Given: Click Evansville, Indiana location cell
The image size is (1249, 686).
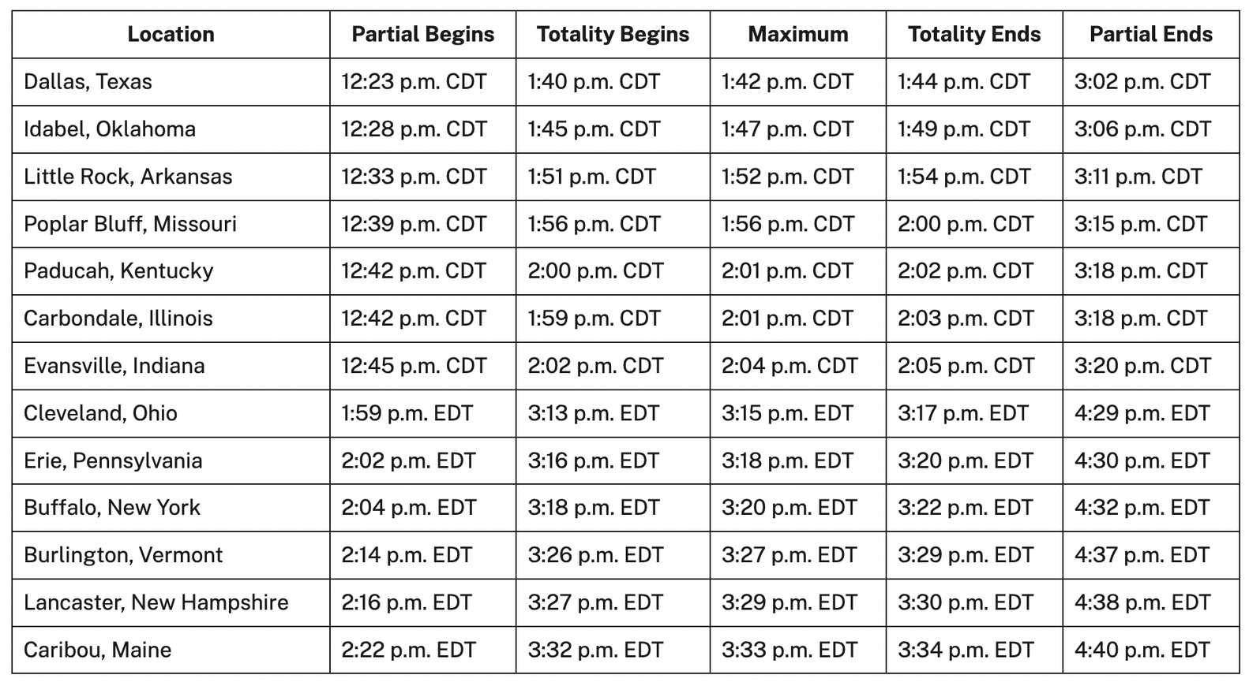Looking at the screenshot, I should (x=171, y=366).
